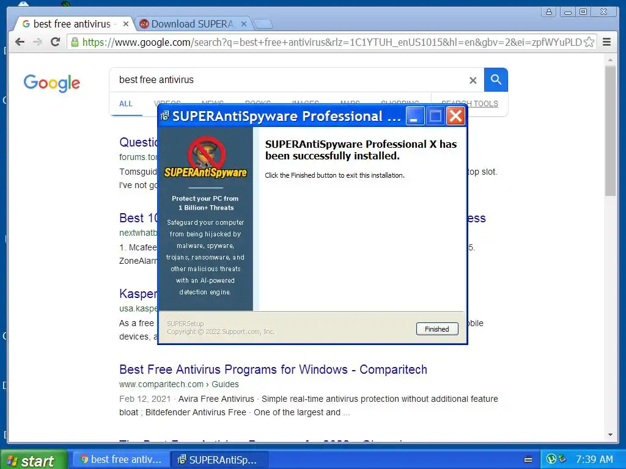Click 'Protect your PC from' sidebar heading
626x469 pixels.
point(205,198)
